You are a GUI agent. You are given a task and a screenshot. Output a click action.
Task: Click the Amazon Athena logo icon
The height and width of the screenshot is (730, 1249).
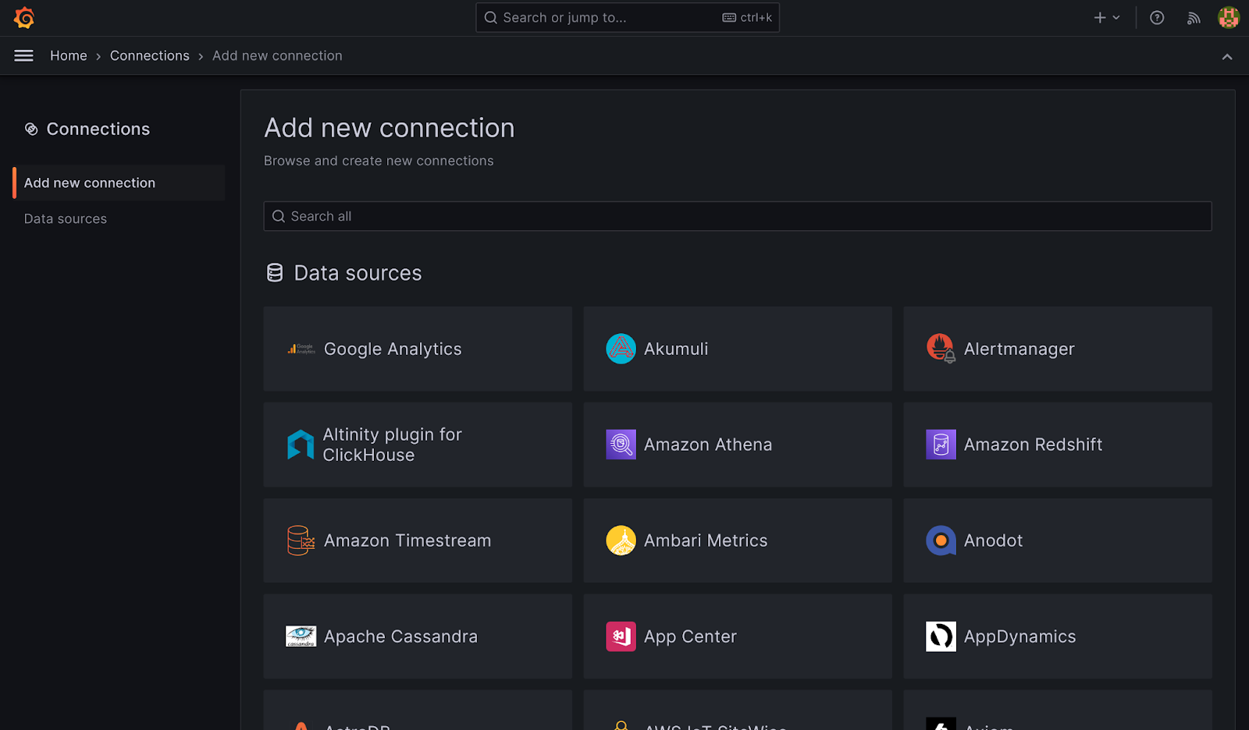pyautogui.click(x=621, y=445)
